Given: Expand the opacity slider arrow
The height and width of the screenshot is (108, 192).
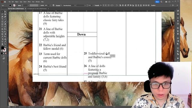Looking at the screenshot, I should coord(50,5).
